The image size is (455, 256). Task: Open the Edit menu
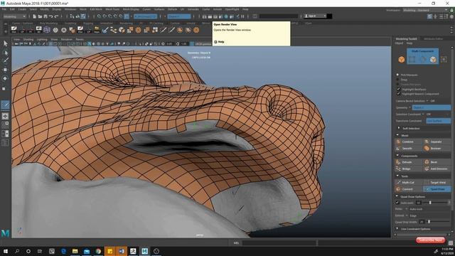[12, 9]
